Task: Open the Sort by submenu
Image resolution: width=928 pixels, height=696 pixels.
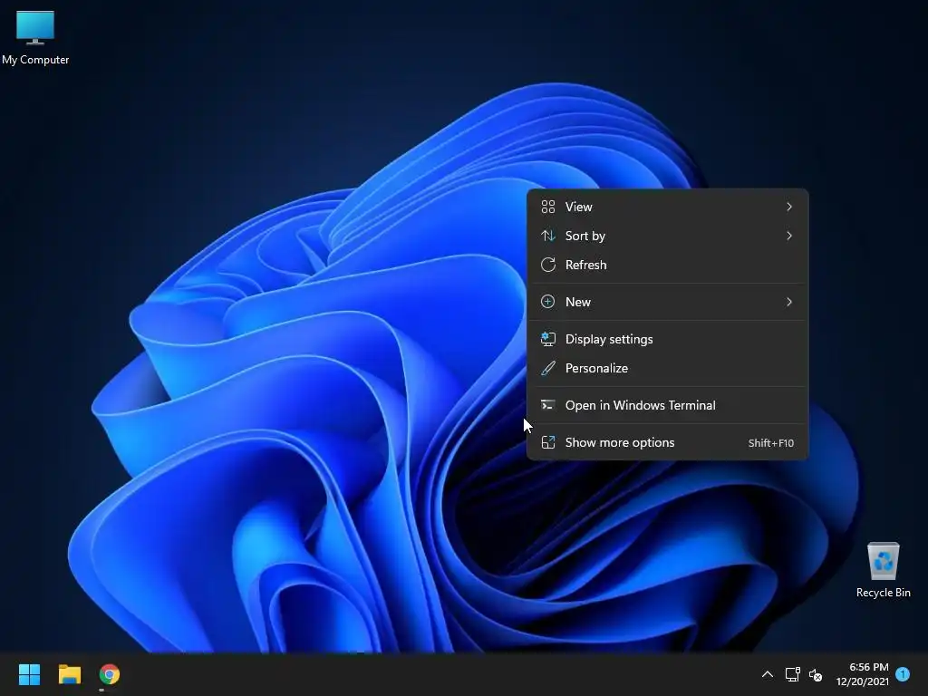Action: pyautogui.click(x=667, y=236)
